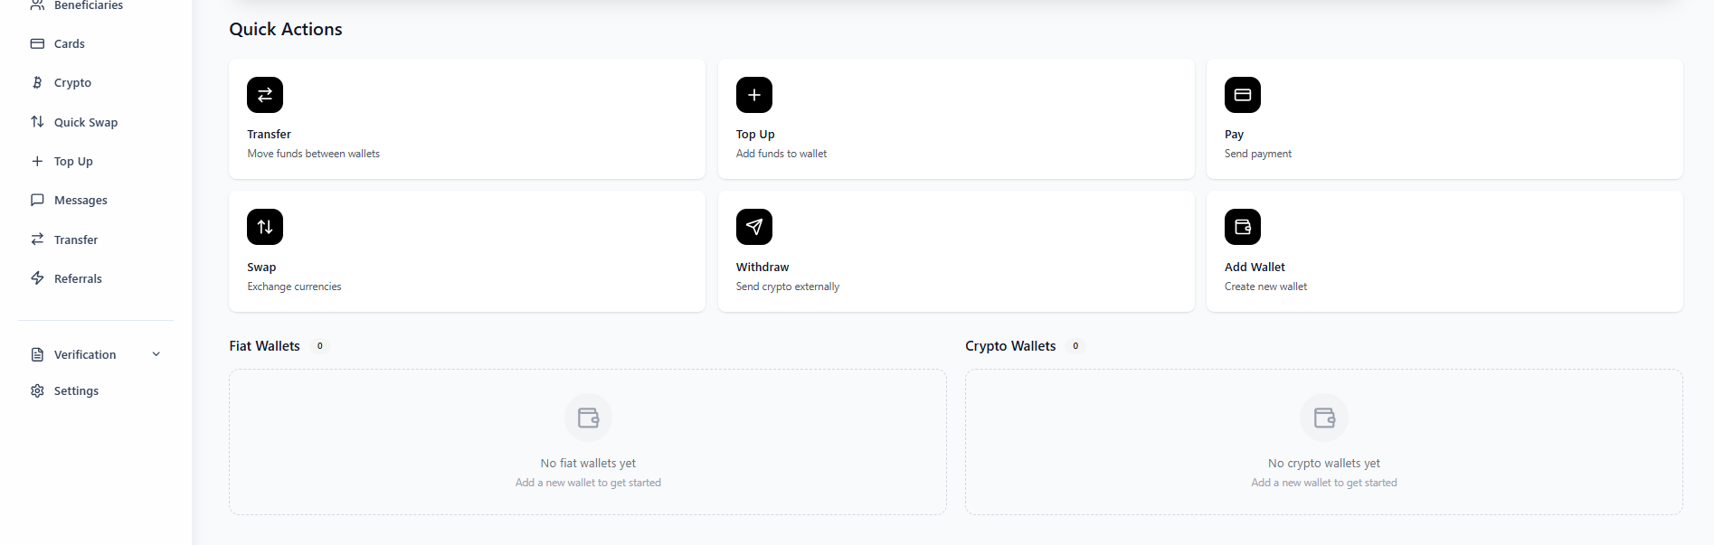Click the Settings gear icon

click(37, 390)
